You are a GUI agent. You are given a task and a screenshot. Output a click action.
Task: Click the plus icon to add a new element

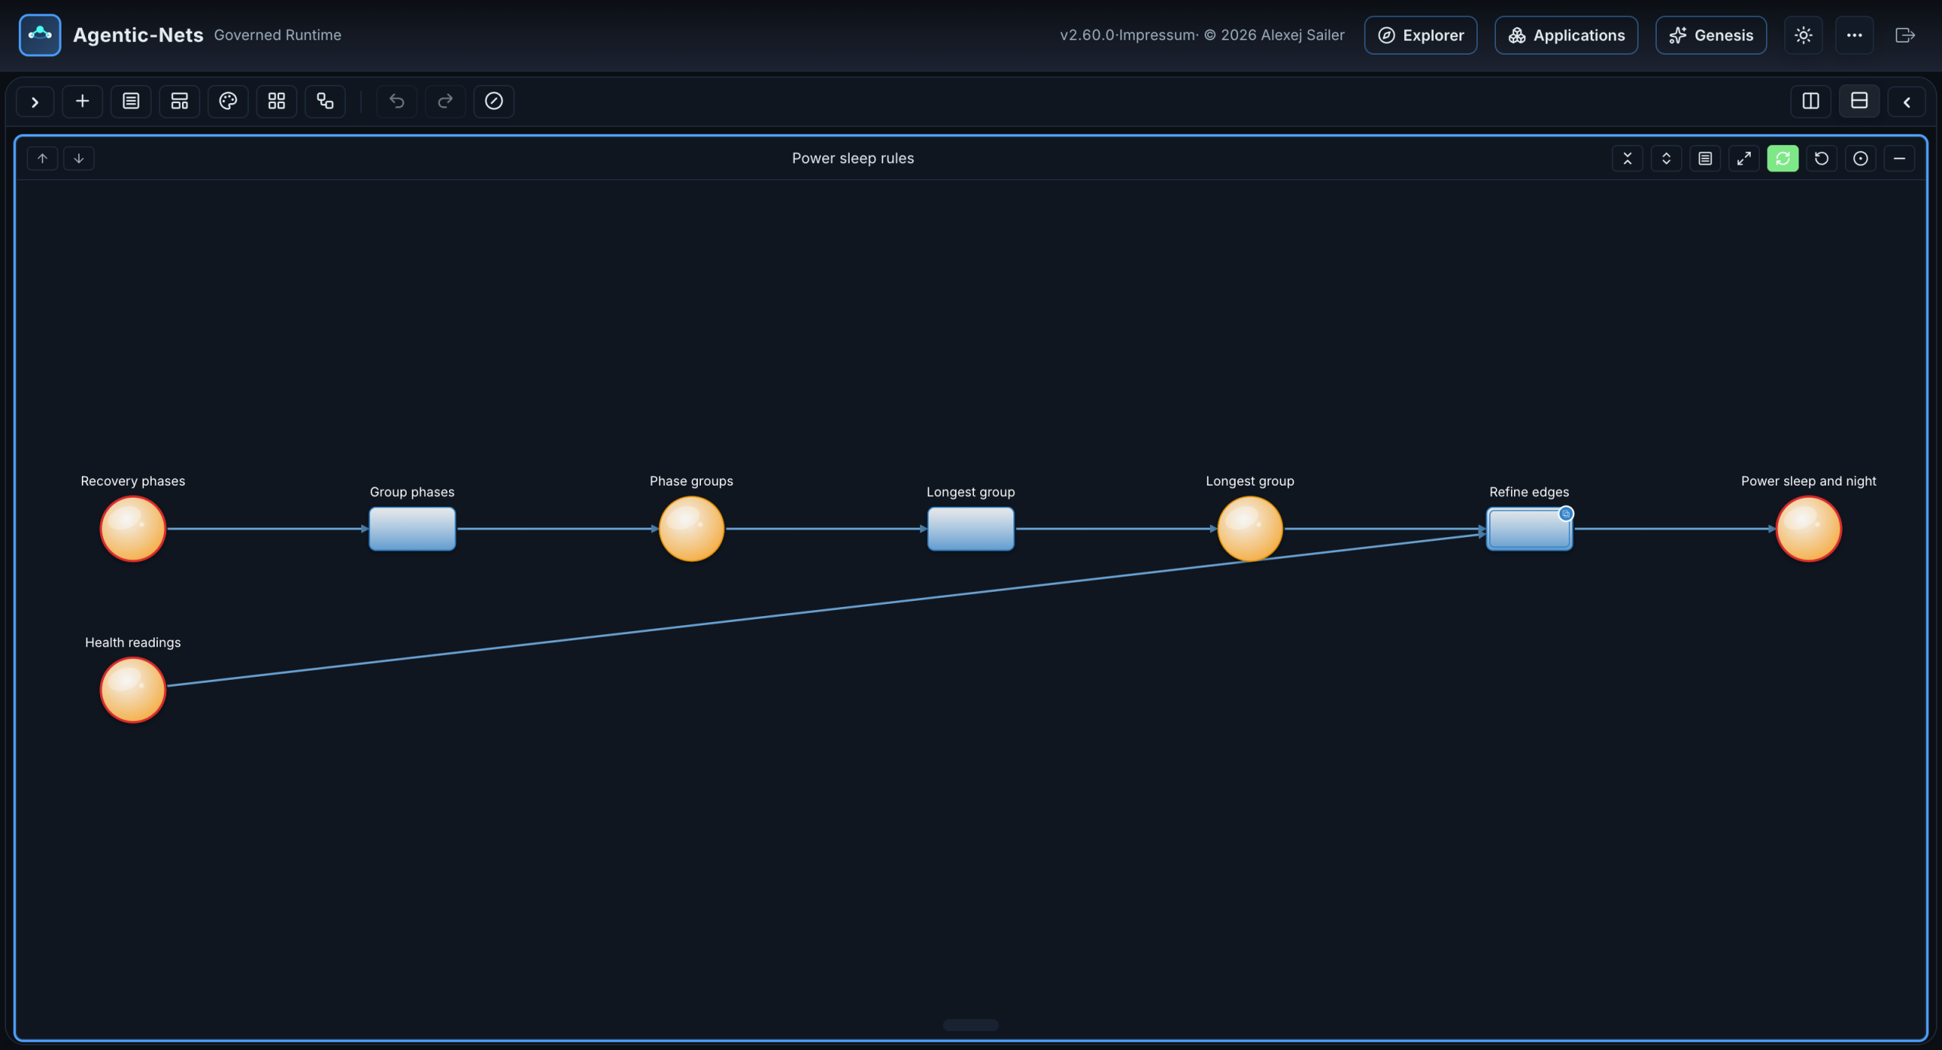[83, 101]
